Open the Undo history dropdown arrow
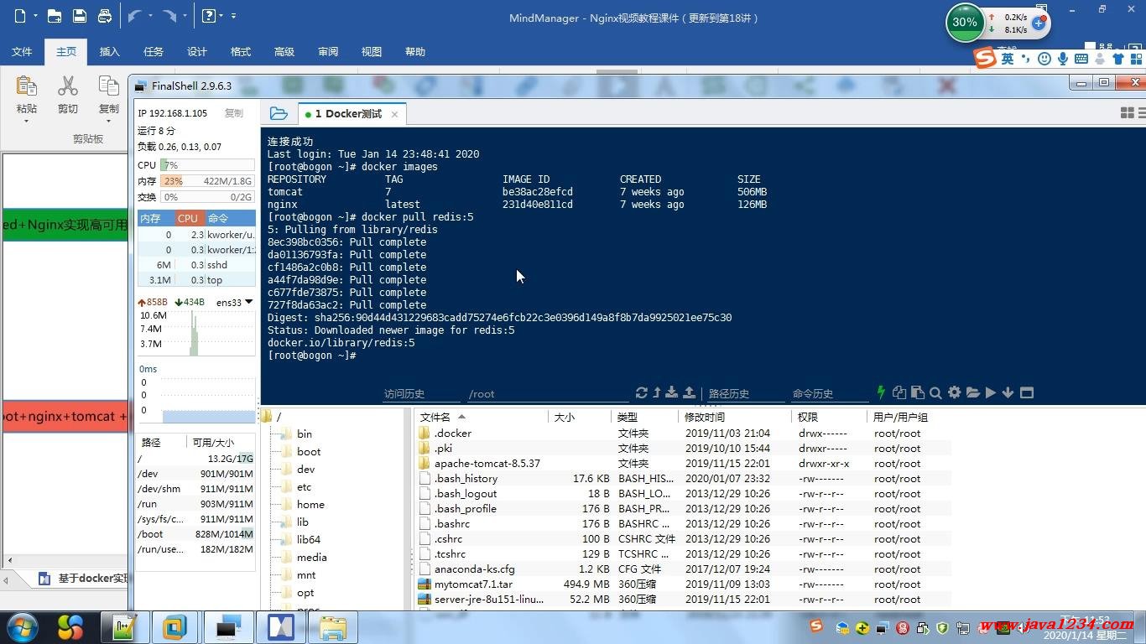The width and height of the screenshot is (1146, 644). [150, 16]
